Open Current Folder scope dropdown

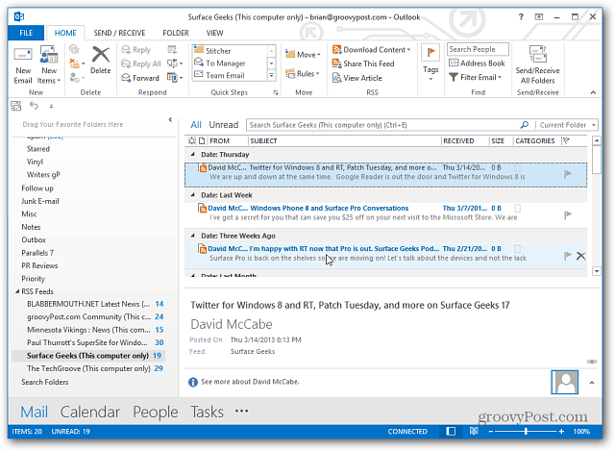coord(568,125)
